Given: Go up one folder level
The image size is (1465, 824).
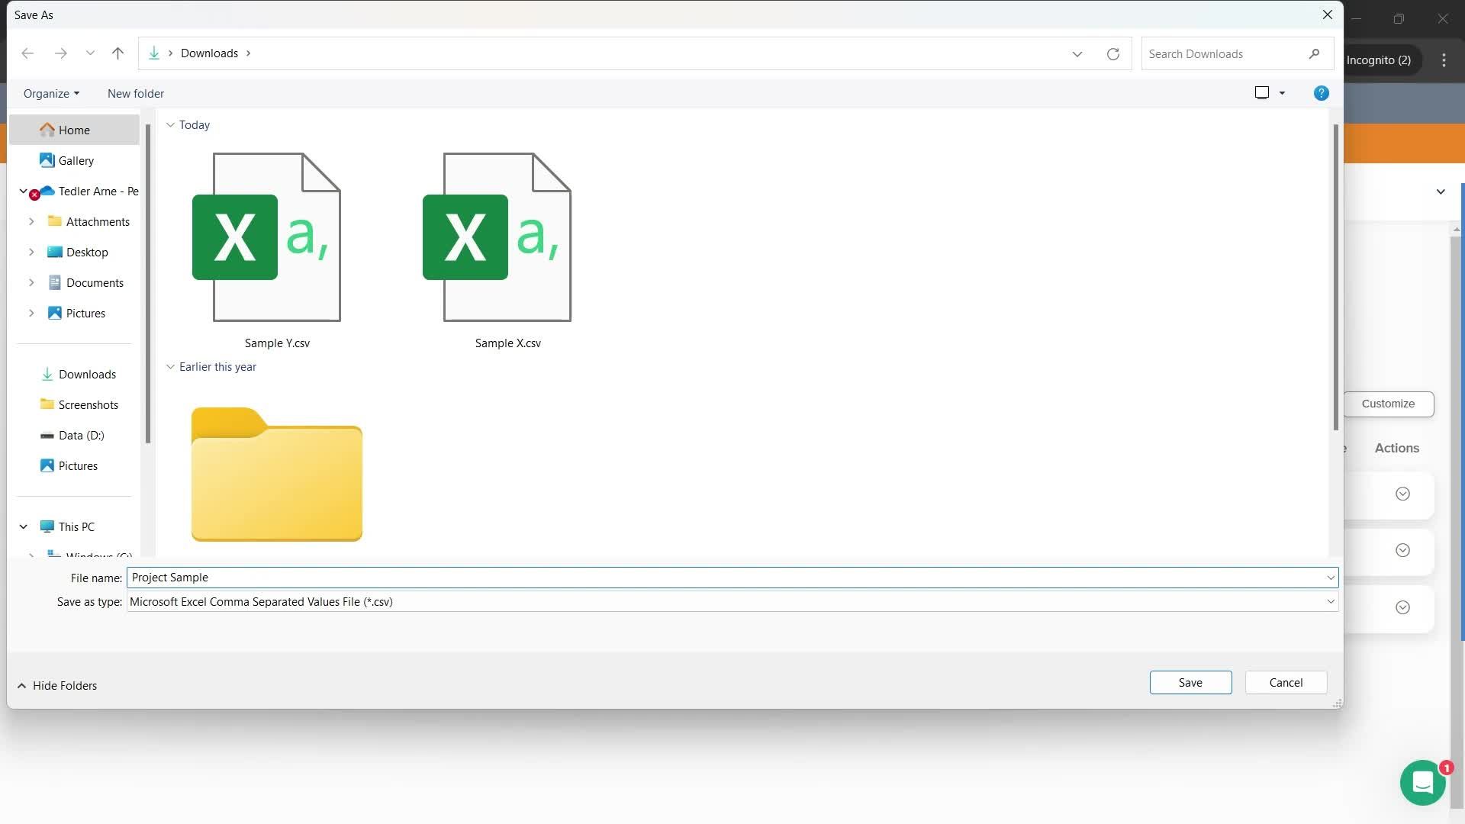Looking at the screenshot, I should [118, 53].
